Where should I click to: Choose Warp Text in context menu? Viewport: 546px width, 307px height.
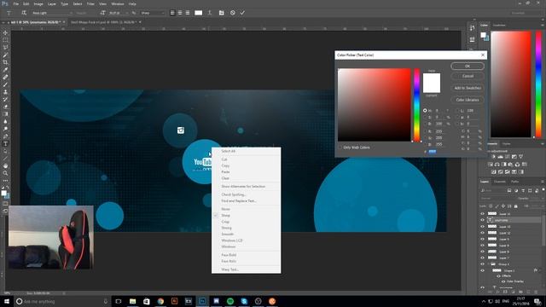[x=229, y=269]
